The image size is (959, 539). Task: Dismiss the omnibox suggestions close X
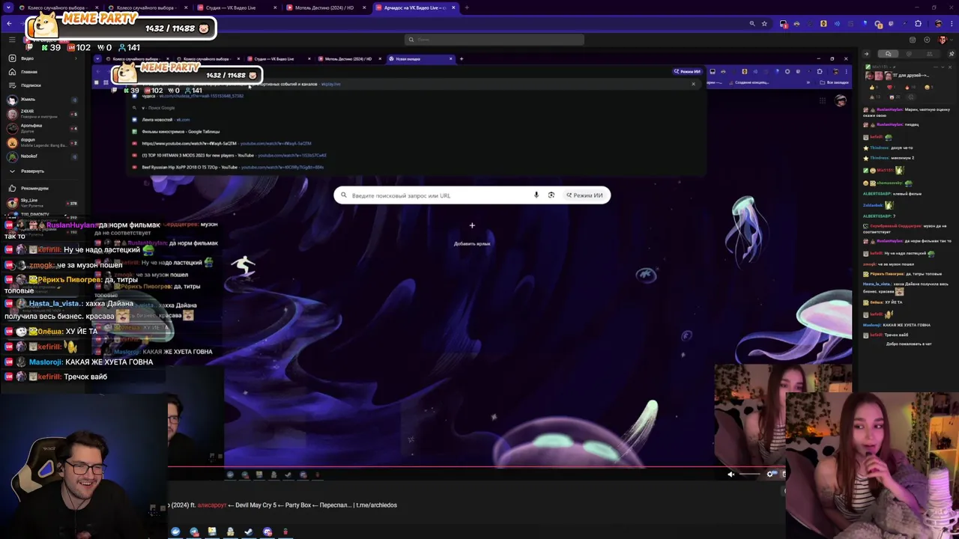(x=693, y=84)
